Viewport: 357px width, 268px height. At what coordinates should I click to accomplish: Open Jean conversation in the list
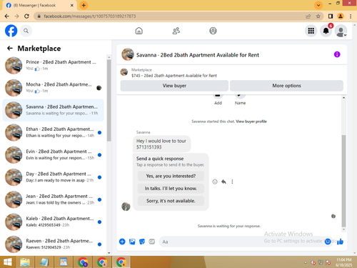click(54, 199)
